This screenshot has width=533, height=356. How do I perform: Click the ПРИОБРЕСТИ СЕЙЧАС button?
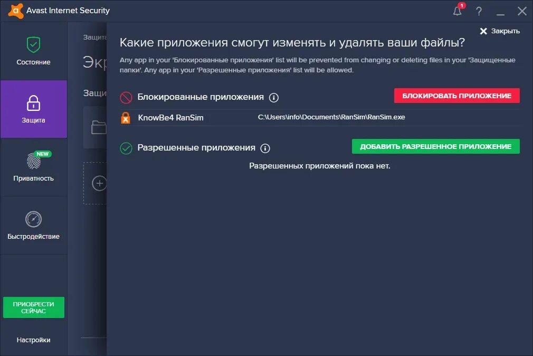click(x=34, y=307)
